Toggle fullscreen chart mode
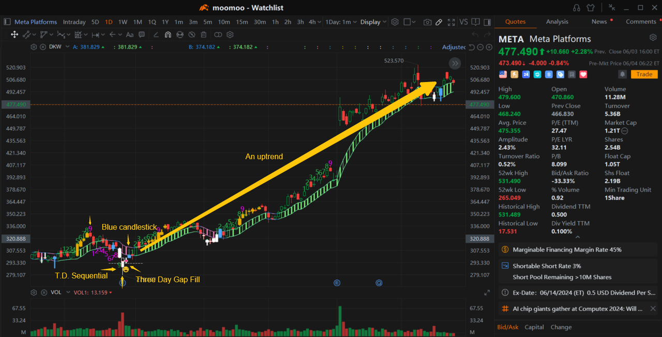Image resolution: width=662 pixels, height=337 pixels. coord(452,22)
